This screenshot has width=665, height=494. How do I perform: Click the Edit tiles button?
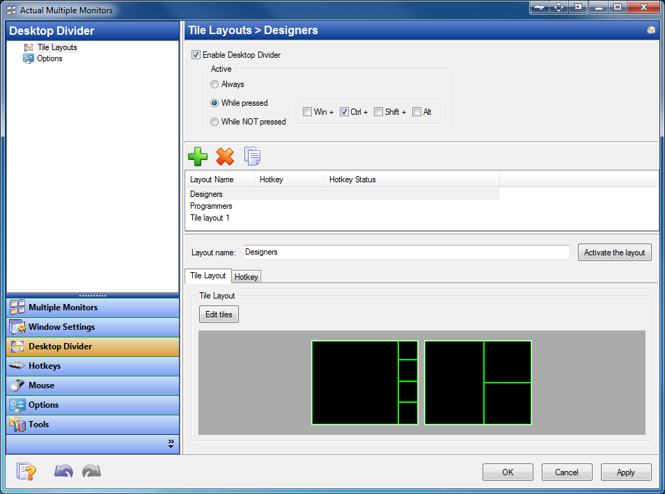pyautogui.click(x=219, y=314)
